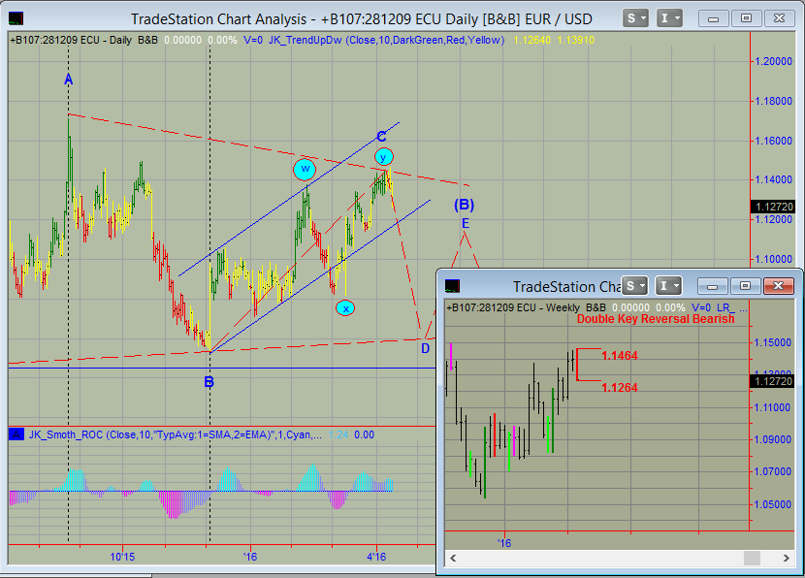Image resolution: width=805 pixels, height=578 pixels.
Task: Minimize the Daily chart window
Action: coord(713,19)
